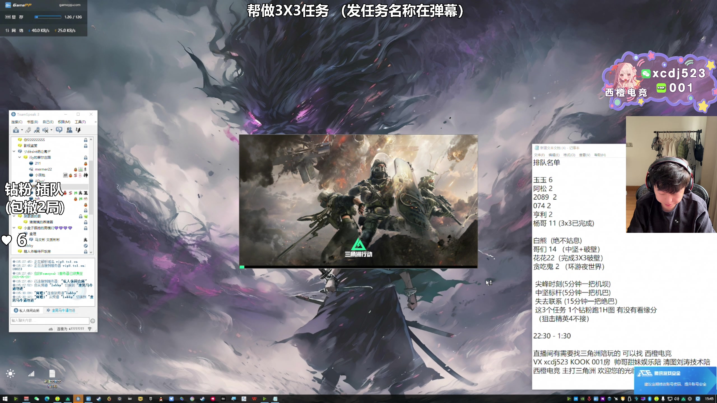Click the signal bars icon on desktop
The image size is (717, 403).
coord(31,374)
